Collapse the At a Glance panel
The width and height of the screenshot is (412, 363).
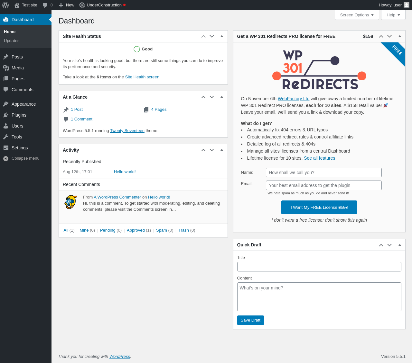(222, 97)
